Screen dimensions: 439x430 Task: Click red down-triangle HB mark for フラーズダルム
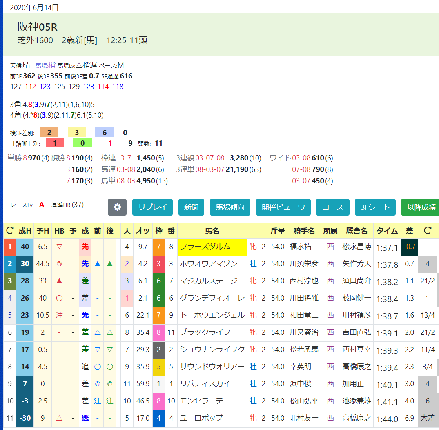[59, 247]
